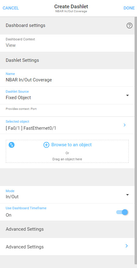Click the blue swap arrows icon
The image size is (137, 268).
[12, 145]
